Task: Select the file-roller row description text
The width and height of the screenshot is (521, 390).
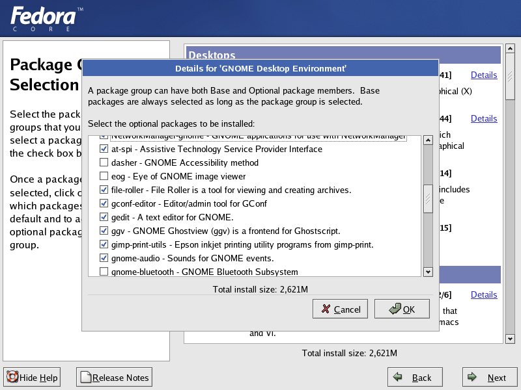Action: point(251,190)
